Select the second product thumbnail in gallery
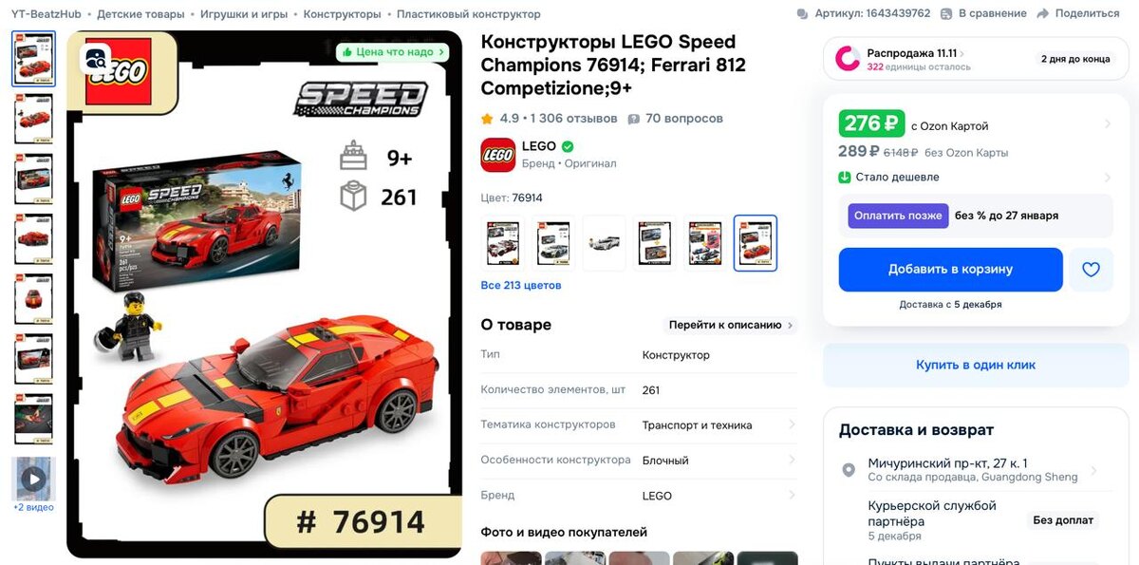Screen dimensions: 1139x565 [34, 119]
